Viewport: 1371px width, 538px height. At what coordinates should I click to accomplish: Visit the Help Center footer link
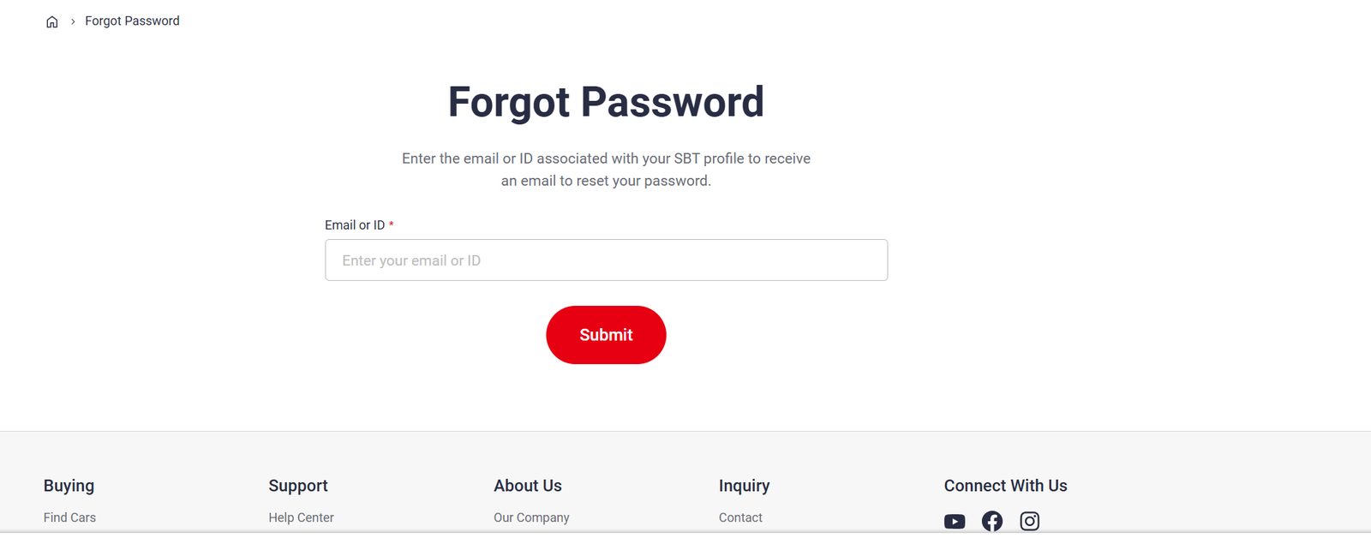click(x=301, y=517)
